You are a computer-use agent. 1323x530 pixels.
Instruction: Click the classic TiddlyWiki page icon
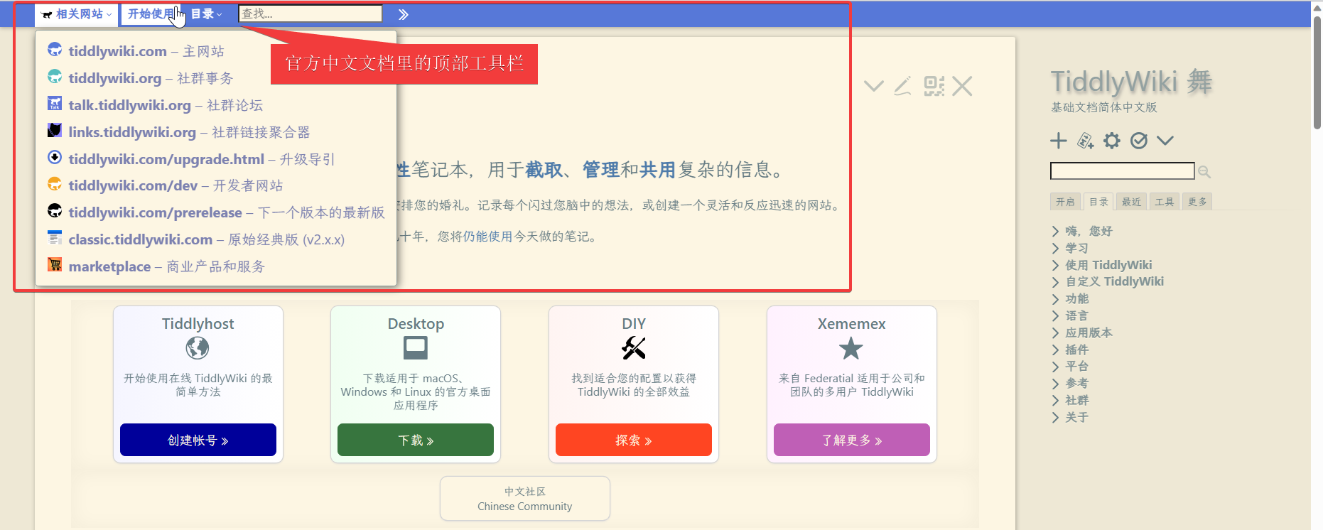pos(55,238)
